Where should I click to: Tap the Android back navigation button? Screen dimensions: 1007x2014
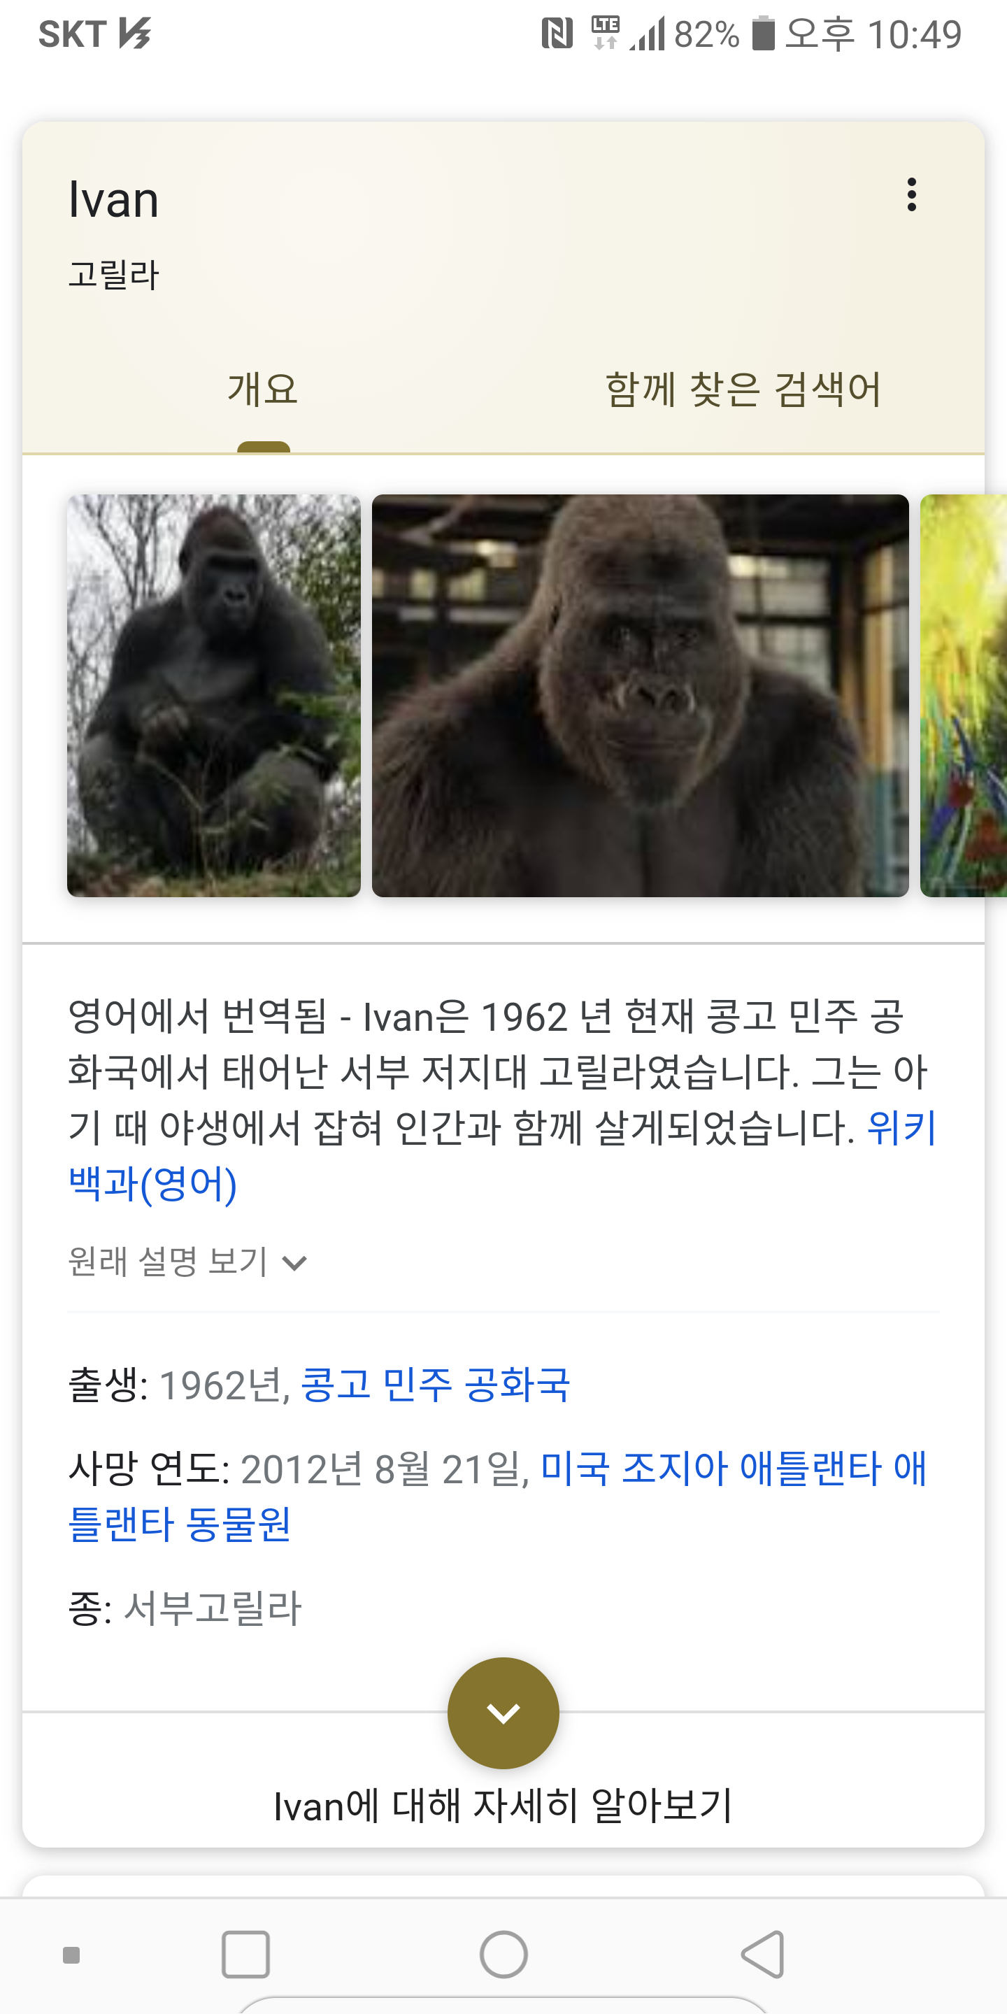[762, 1954]
